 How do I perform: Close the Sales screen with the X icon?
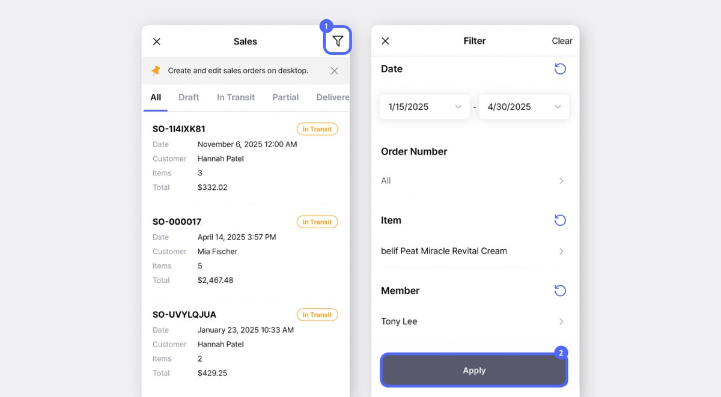pyautogui.click(x=156, y=41)
